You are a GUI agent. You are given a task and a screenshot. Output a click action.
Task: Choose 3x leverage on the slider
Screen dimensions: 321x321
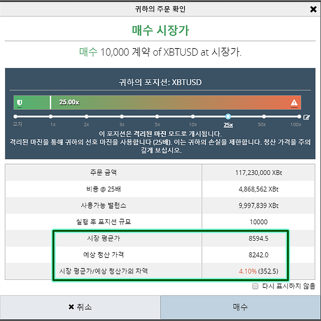[121, 116]
